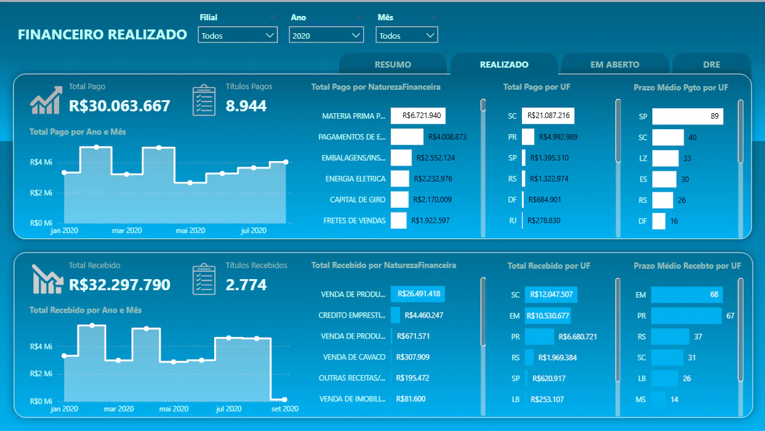
Task: Select the EMBALAGENS/INS... bar R$2.552.124
Action: [x=401, y=157]
